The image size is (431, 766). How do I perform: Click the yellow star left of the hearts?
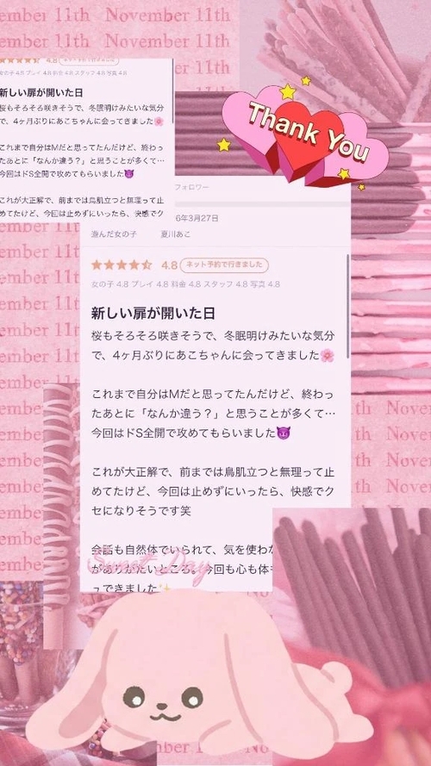(224, 145)
